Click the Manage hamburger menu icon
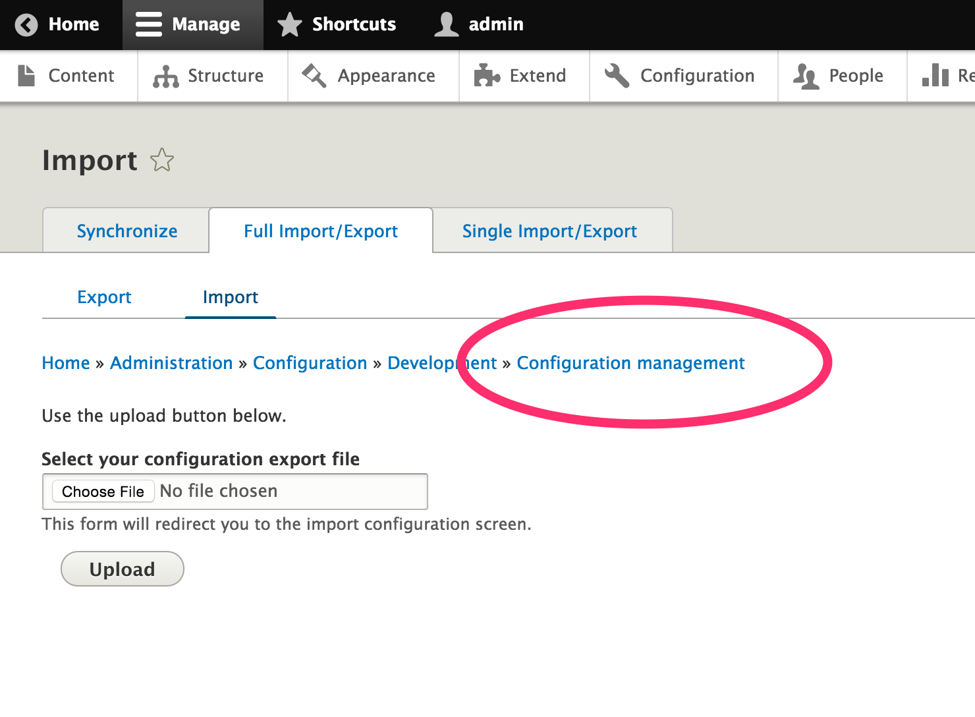 pos(149,24)
